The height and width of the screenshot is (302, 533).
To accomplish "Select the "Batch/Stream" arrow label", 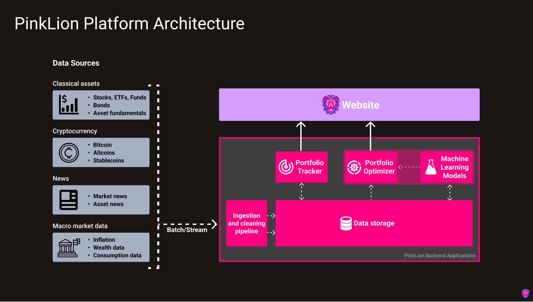I will 187,230.
